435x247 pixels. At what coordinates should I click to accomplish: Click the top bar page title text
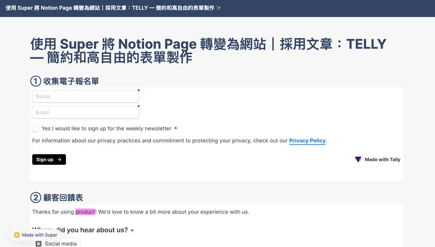pyautogui.click(x=113, y=8)
